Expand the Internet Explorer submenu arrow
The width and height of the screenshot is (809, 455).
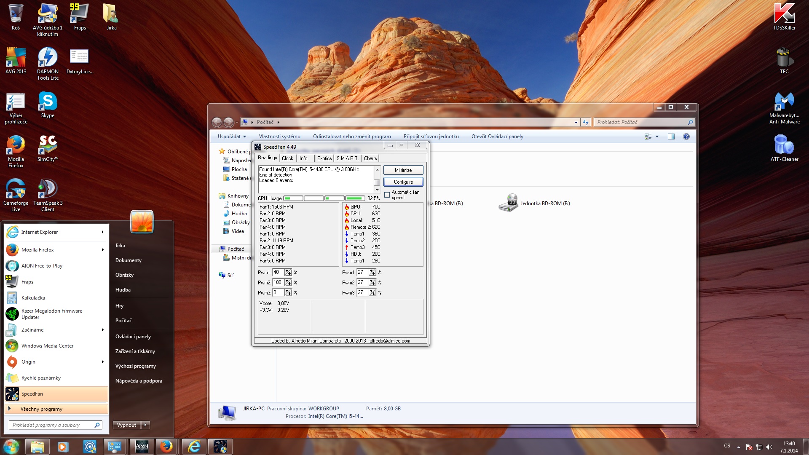pos(102,232)
